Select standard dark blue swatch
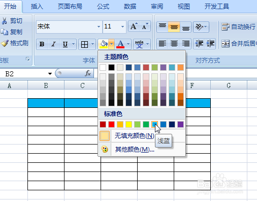The width and height of the screenshot is (257, 201). point(172,124)
